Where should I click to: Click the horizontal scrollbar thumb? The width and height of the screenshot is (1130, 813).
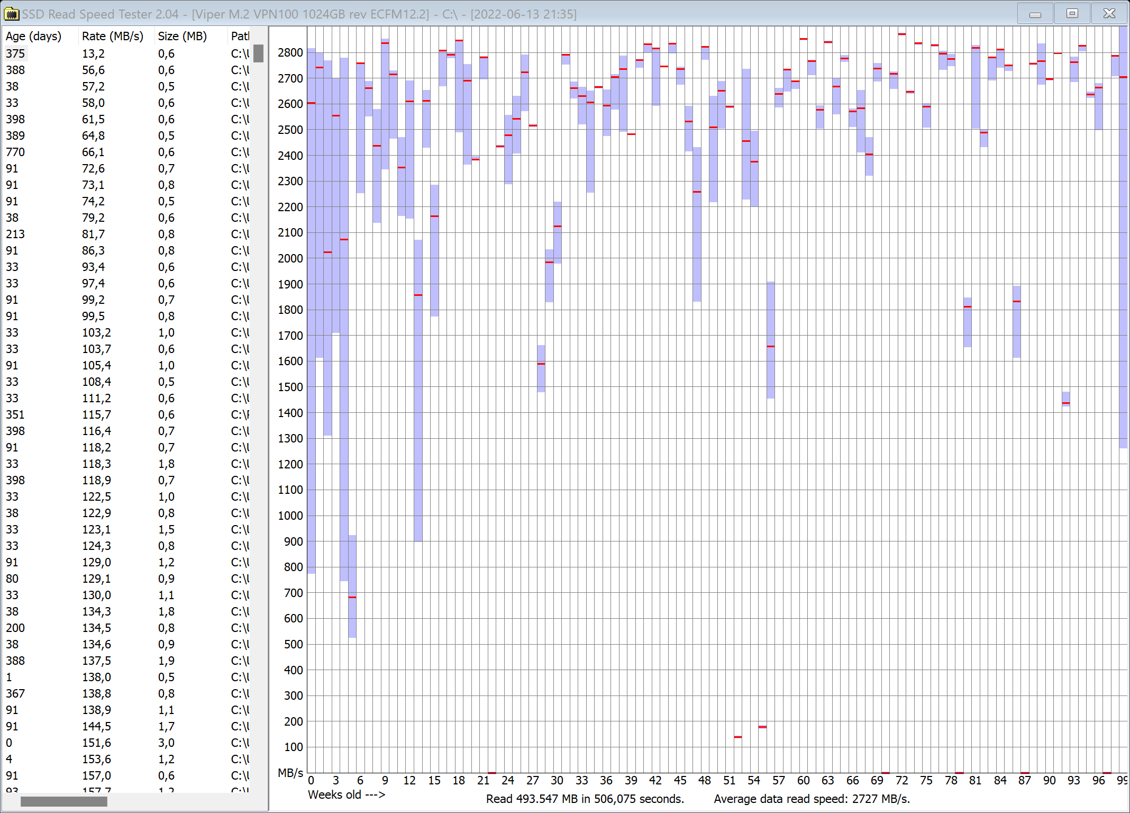pos(63,801)
